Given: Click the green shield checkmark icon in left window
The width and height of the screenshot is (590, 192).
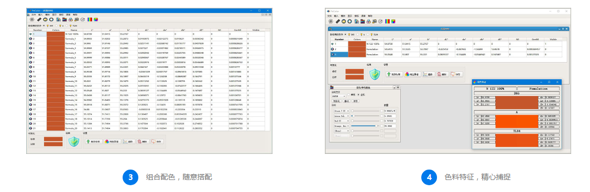Looking at the screenshot, I should click(x=74, y=141).
